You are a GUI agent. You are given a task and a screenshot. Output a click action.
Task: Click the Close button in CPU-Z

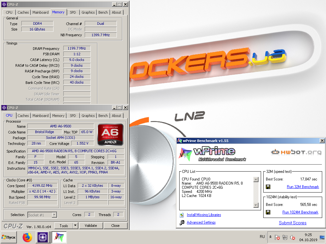(115, 226)
